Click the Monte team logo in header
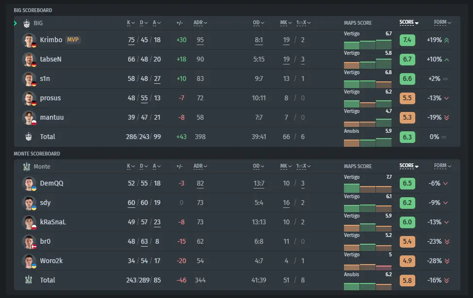The height and width of the screenshot is (298, 473). point(27,167)
